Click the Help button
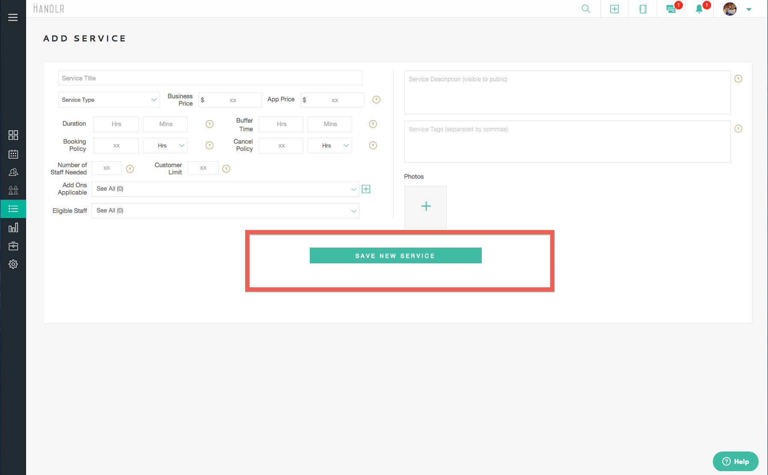 [x=735, y=461]
